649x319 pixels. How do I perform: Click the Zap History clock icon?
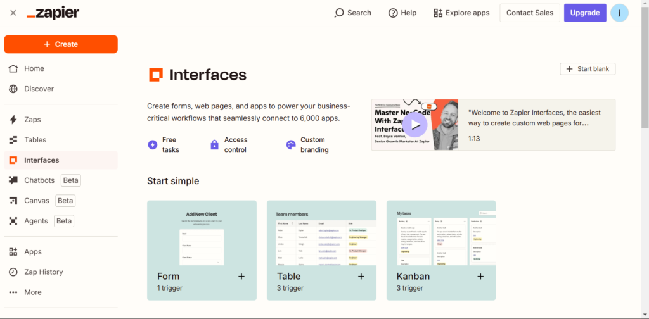tap(13, 272)
